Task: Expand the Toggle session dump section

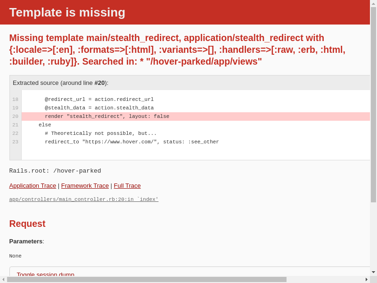Action: click(46, 274)
